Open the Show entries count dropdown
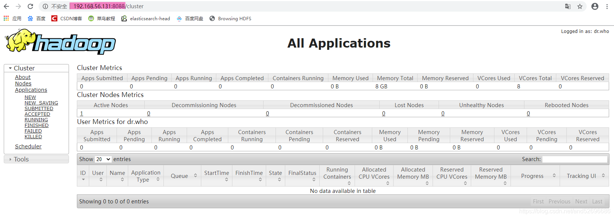This screenshot has height=218, width=614. pyautogui.click(x=103, y=159)
